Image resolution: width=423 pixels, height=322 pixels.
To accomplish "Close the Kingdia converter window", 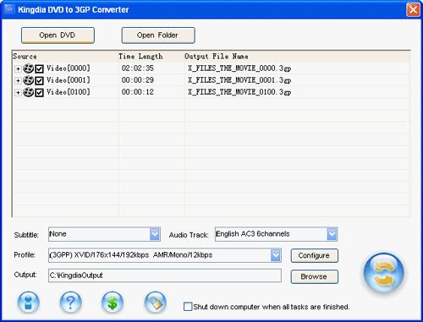I will pyautogui.click(x=413, y=10).
